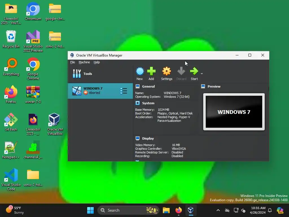Select the Visual Studio Code desktop shortcut

11,179
